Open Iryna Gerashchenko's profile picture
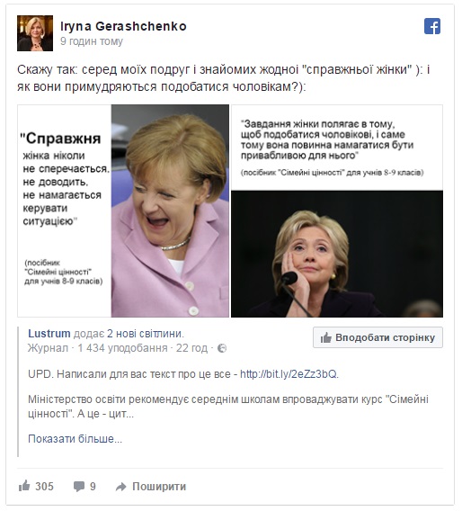This screenshot has height=511, width=462. [x=35, y=33]
